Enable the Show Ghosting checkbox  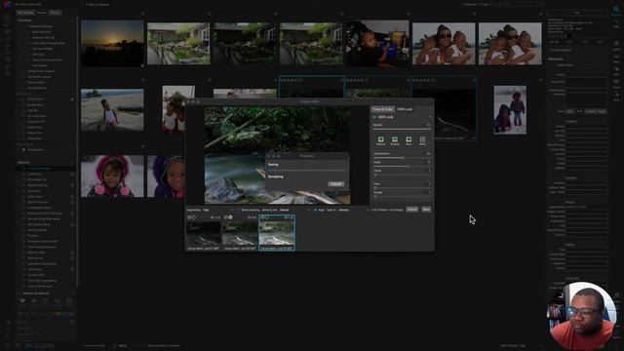tap(239, 210)
